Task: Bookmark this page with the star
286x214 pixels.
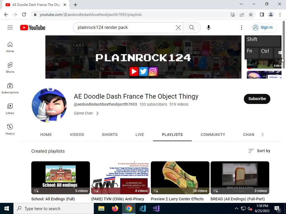Action: coord(251,14)
